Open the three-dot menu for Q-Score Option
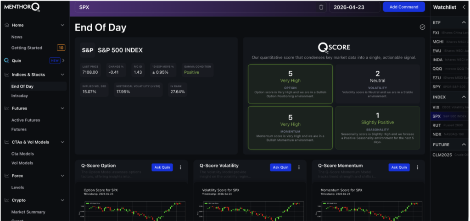Screen dimensions: 470x221 [180, 167]
